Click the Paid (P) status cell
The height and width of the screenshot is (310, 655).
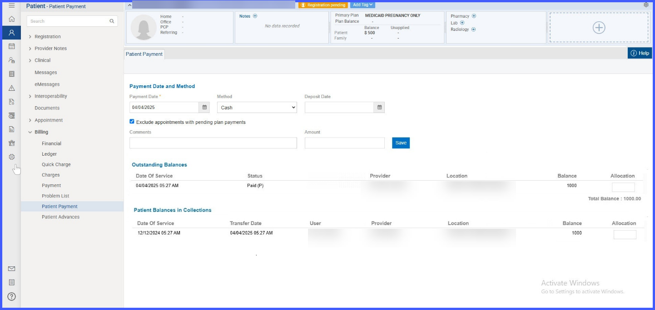point(255,186)
